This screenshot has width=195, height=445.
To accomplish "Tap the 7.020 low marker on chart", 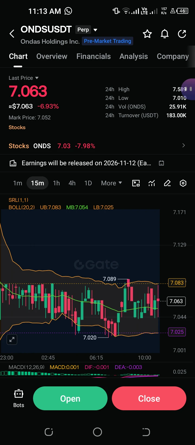I will click(90, 338).
